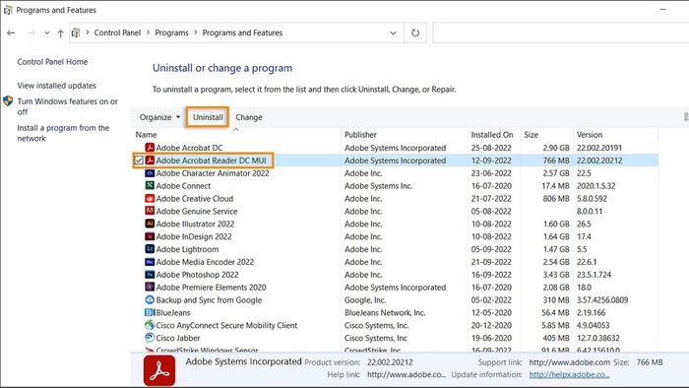Select the Adobe Creative Cloud row name
689x388 pixels.
tap(195, 199)
